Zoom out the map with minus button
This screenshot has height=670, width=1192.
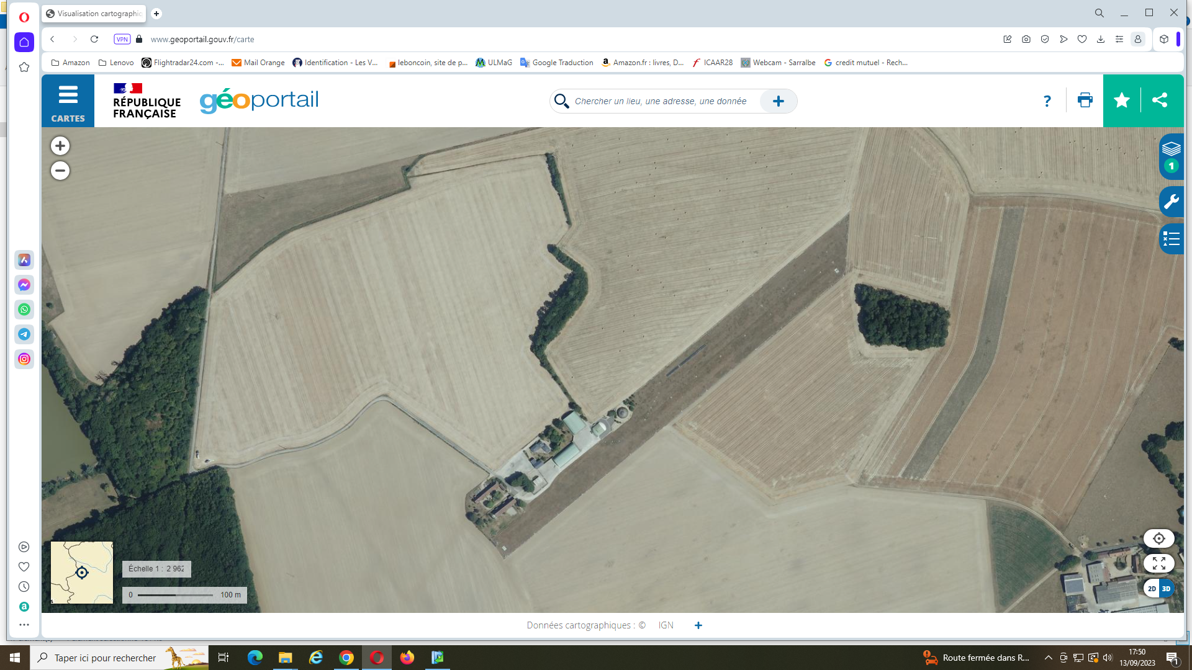(x=60, y=171)
